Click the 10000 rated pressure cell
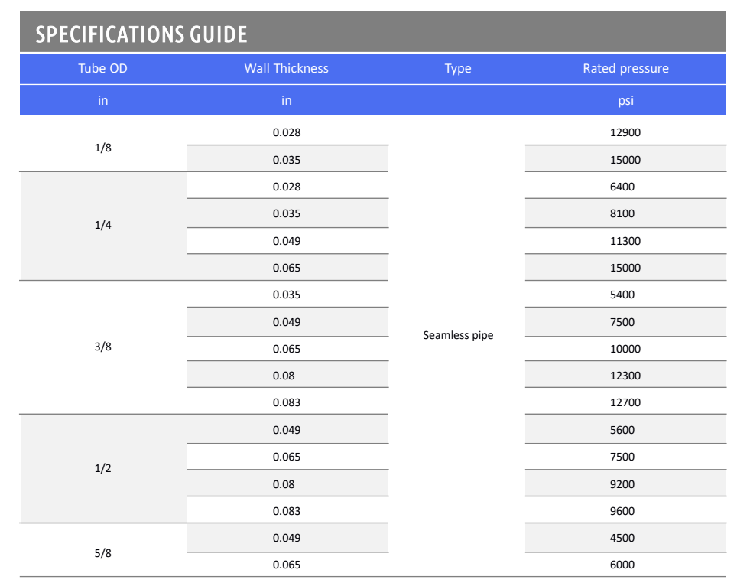 point(625,349)
